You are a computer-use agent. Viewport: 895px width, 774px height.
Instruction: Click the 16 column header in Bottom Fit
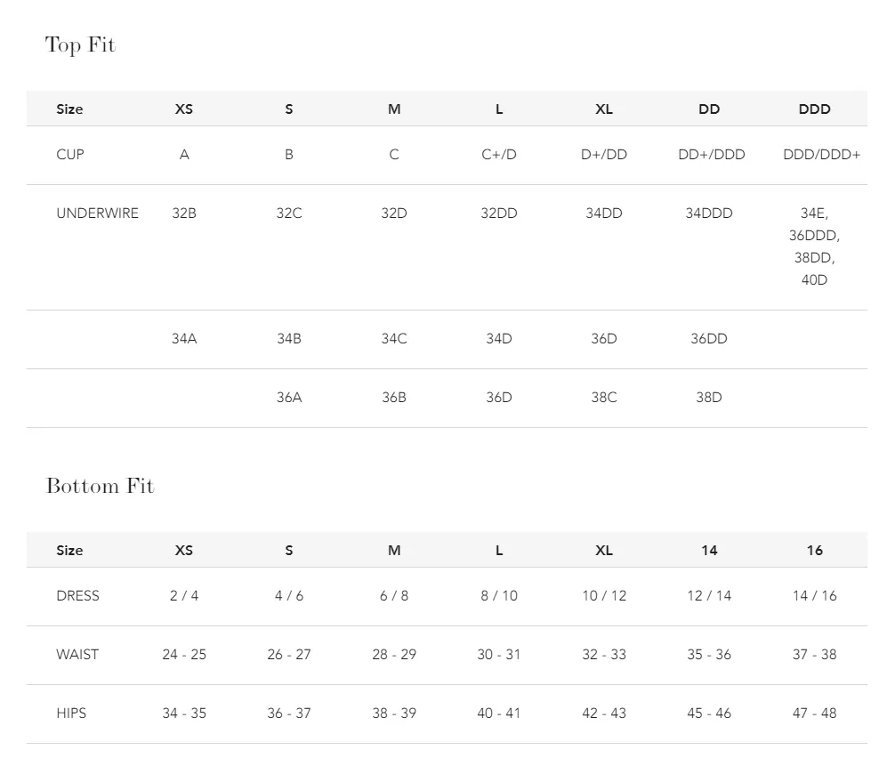tap(815, 550)
